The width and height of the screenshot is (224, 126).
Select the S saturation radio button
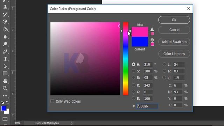(x=133, y=71)
